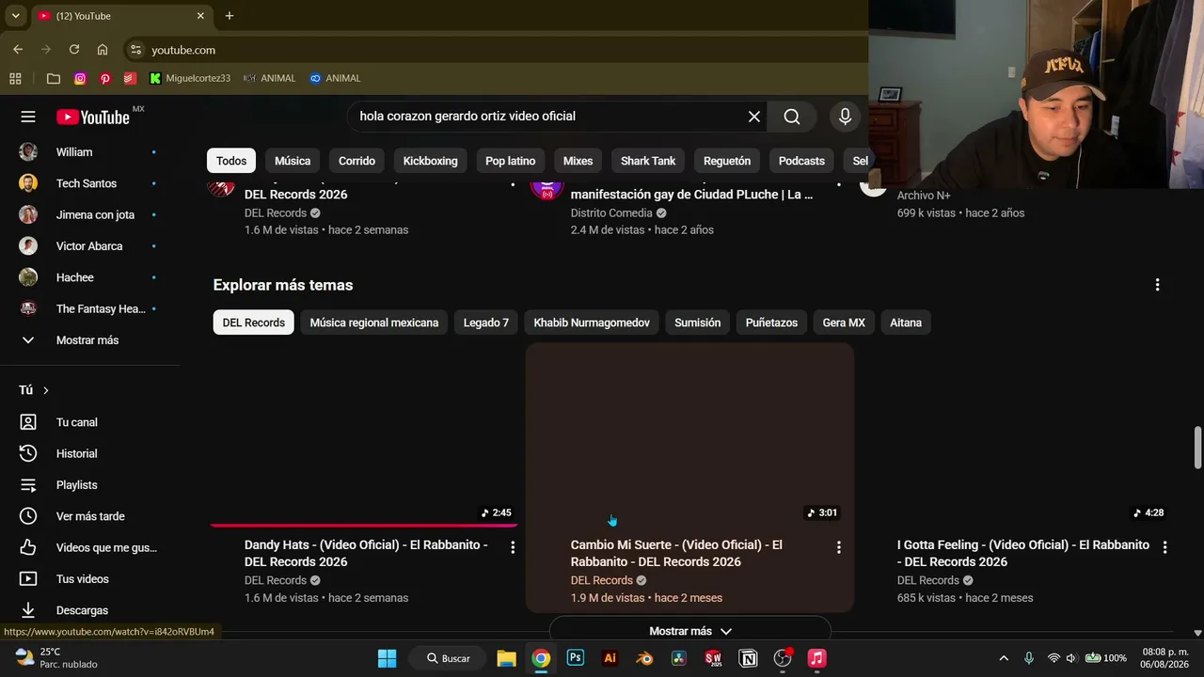The width and height of the screenshot is (1204, 677).
Task: Open the Windows Start menu
Action: (x=387, y=658)
